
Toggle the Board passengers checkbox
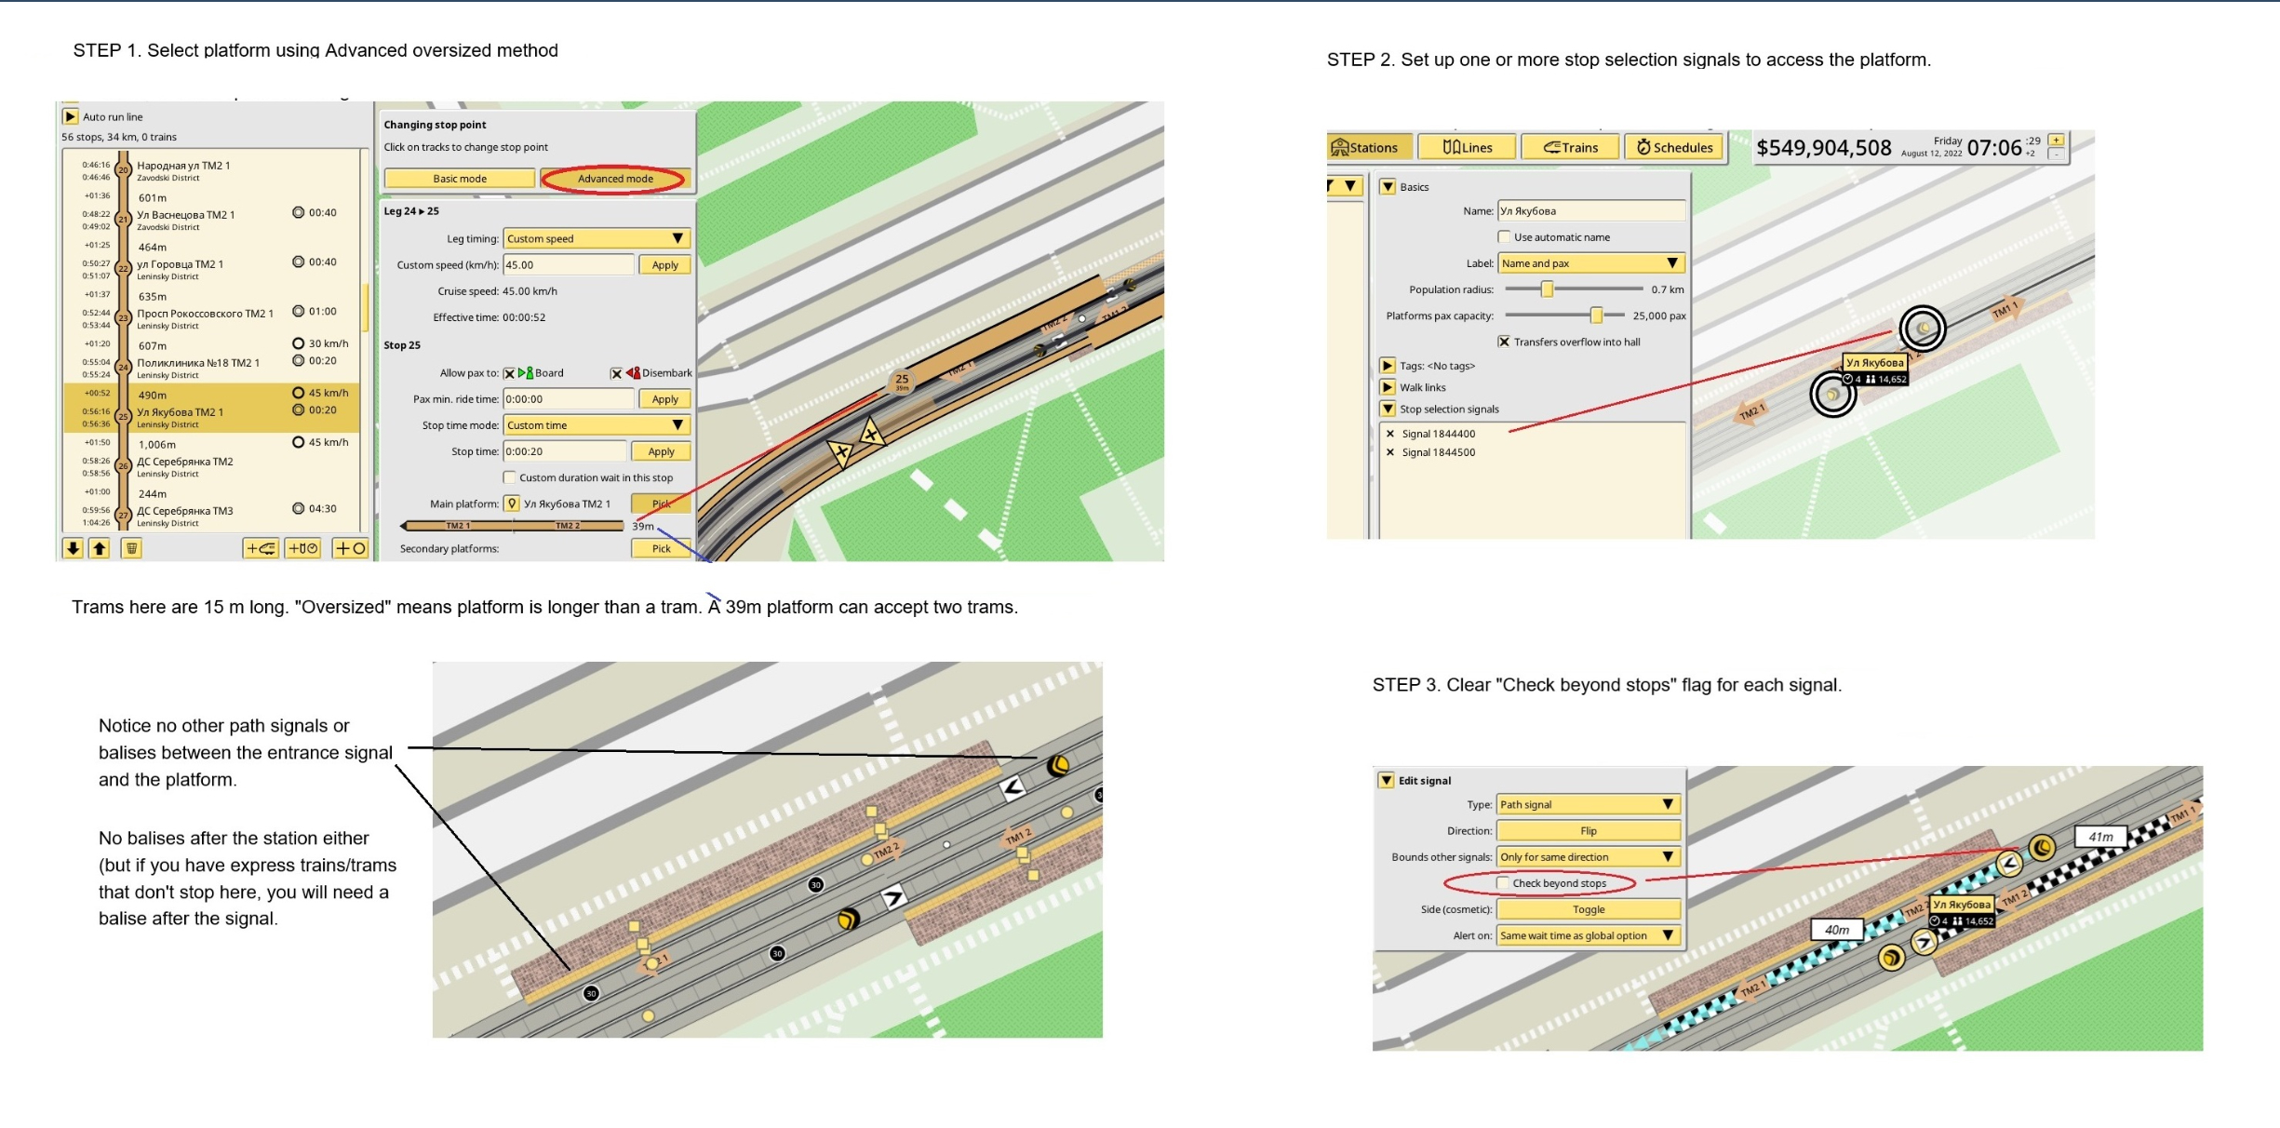[x=509, y=373]
